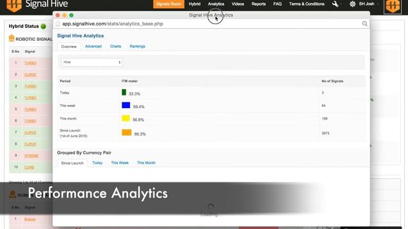Click the Robotic Signals robot icon

(11, 38)
